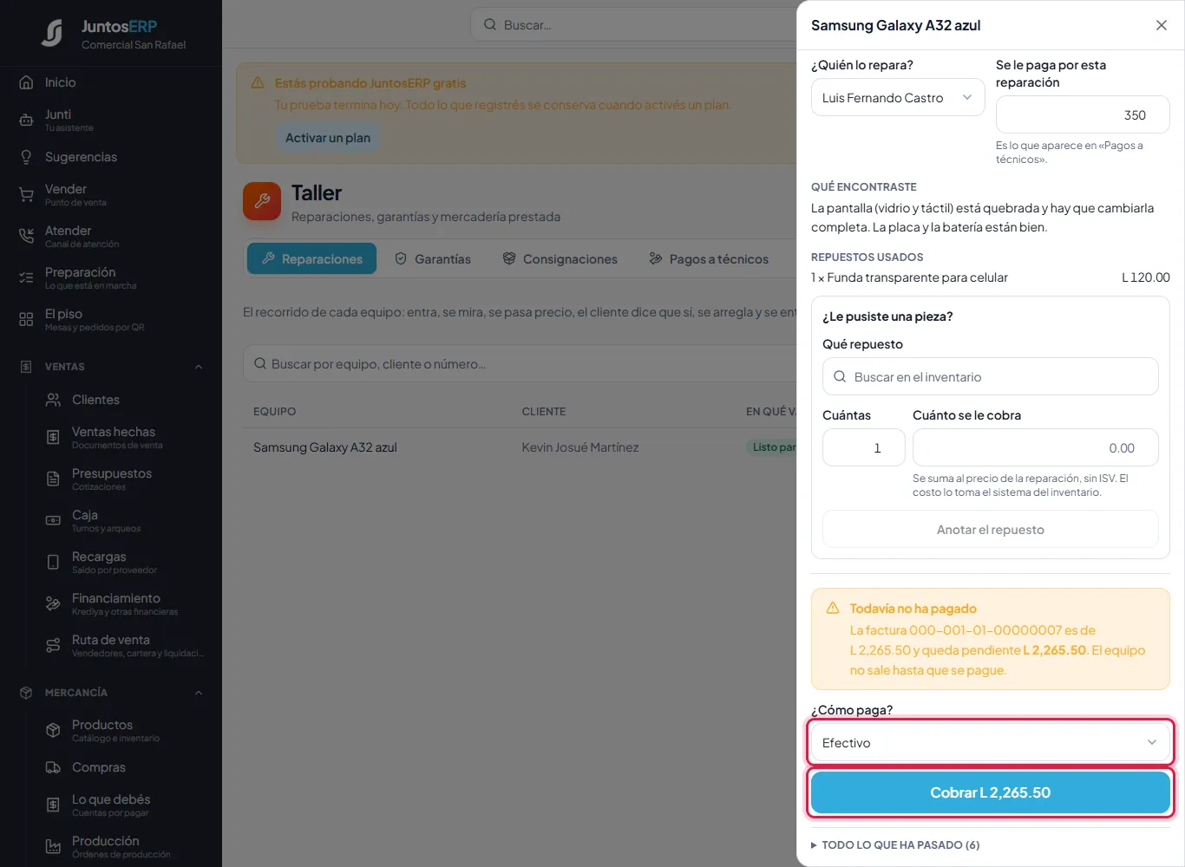Click the Productos box icon
Image resolution: width=1185 pixels, height=867 pixels.
pyautogui.click(x=53, y=730)
